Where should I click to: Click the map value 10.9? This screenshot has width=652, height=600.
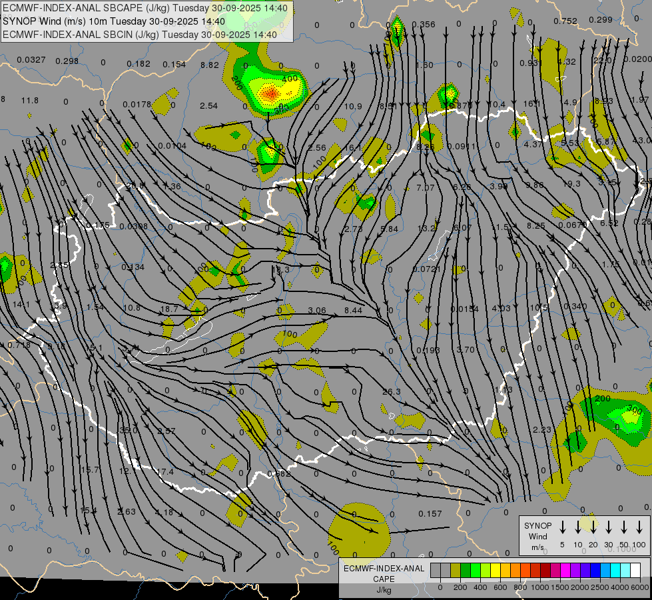(x=353, y=107)
